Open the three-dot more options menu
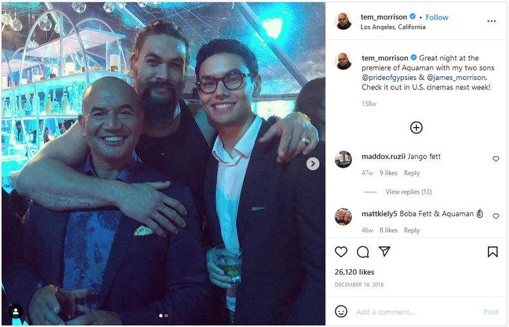Viewport: 509px width, 327px height. point(491,21)
